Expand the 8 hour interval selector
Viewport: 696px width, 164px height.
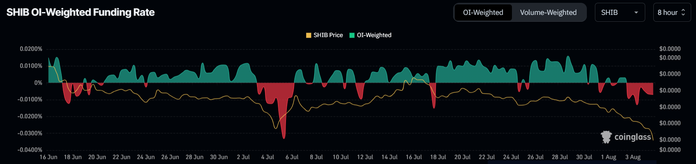(671, 12)
